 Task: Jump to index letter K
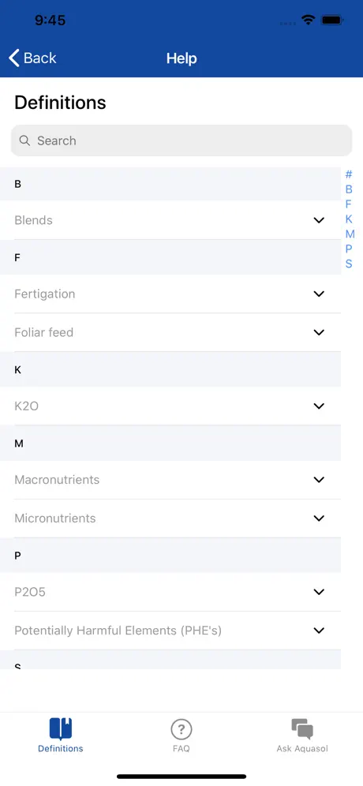(x=349, y=219)
